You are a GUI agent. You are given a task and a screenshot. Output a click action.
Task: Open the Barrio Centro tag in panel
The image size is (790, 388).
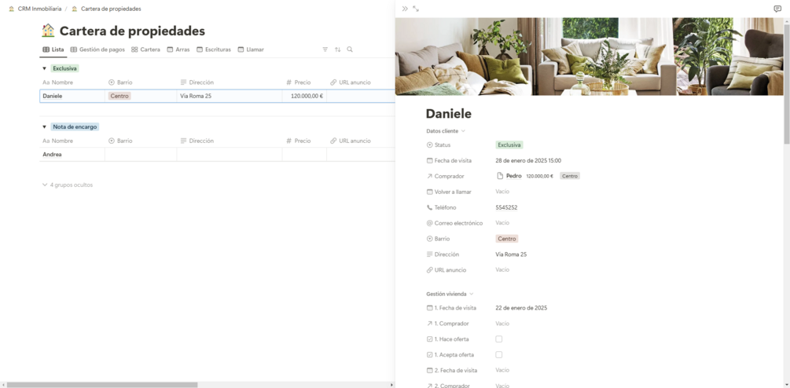click(506, 239)
